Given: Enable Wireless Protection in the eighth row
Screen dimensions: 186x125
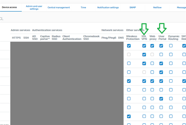Looking at the screenshot, I should pyautogui.click(x=129, y=108).
